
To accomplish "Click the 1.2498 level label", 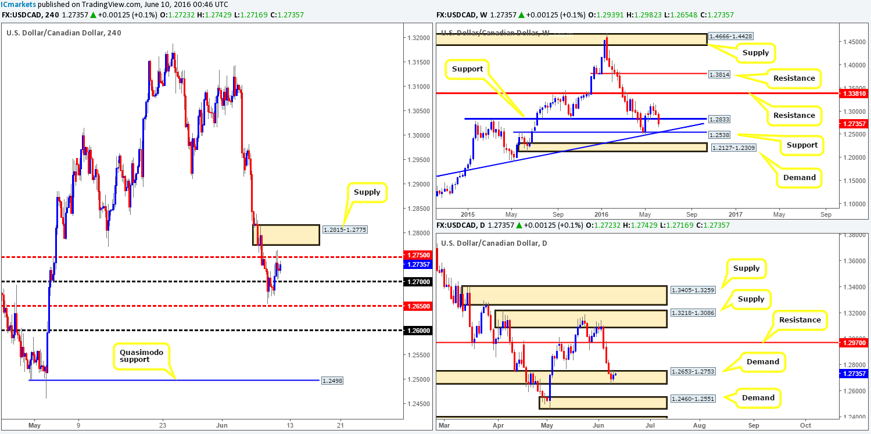I will 331,381.
